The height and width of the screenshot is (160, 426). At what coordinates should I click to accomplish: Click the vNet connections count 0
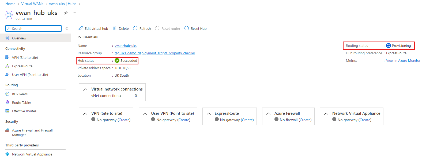click(x=136, y=96)
